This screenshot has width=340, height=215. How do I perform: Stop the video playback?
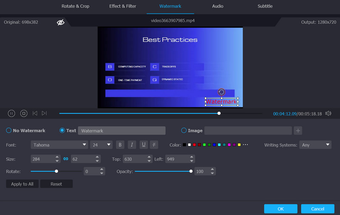pyautogui.click(x=24, y=113)
